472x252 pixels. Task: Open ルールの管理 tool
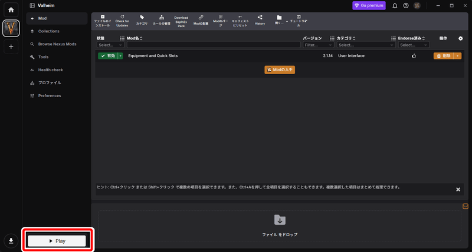162,21
